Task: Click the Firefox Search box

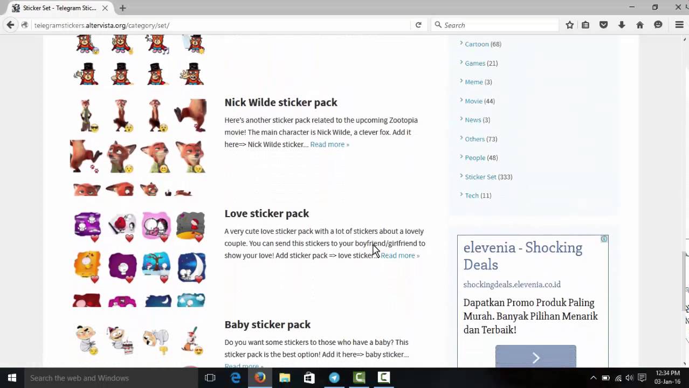Action: (x=496, y=25)
